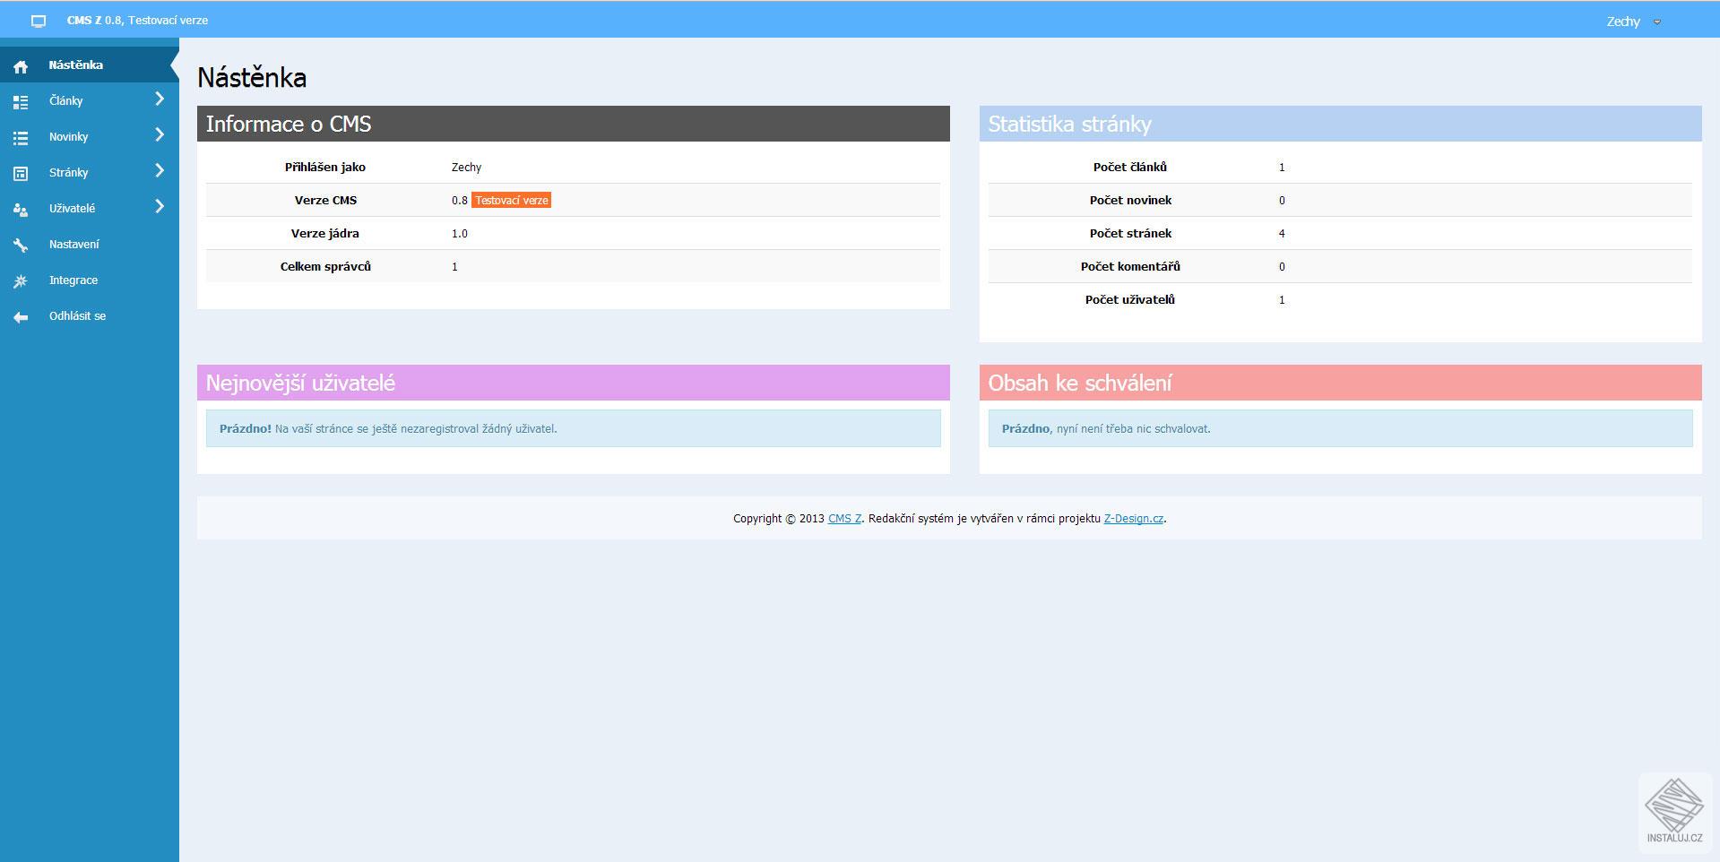Click the Statistika stránky panel header
Image resolution: width=1720 pixels, height=862 pixels.
click(x=1341, y=124)
